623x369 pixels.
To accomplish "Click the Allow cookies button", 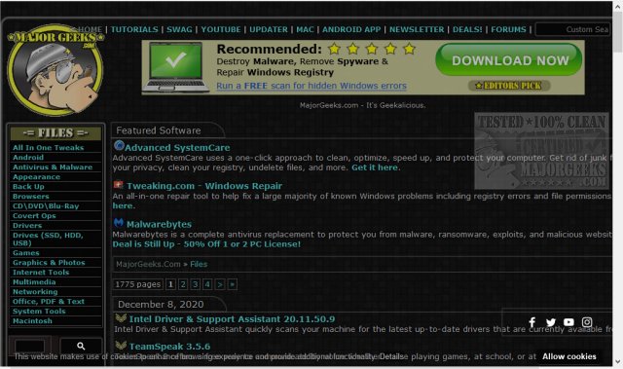I will point(568,356).
